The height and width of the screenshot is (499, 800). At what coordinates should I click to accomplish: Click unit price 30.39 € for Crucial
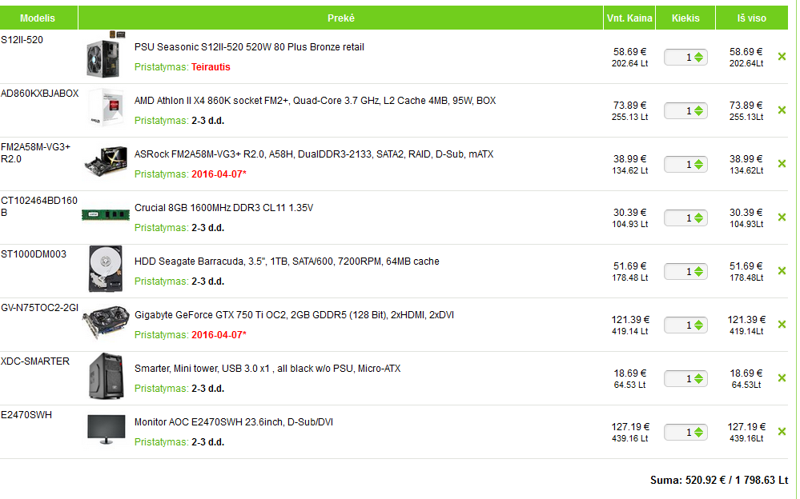coord(629,212)
